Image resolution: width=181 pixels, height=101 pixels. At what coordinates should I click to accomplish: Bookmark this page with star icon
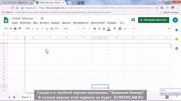[x=157, y=8]
